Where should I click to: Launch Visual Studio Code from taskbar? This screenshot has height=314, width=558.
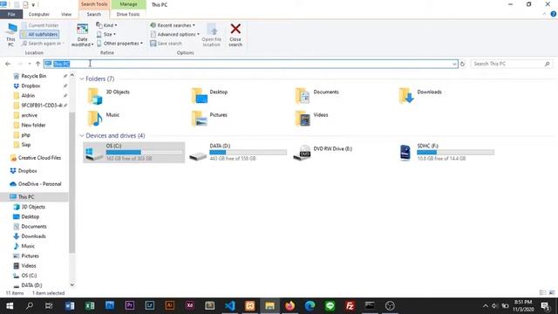click(x=230, y=306)
